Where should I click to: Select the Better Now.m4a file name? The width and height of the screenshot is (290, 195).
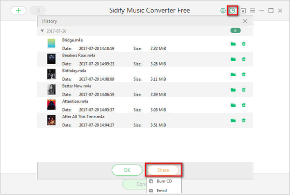tap(76, 86)
